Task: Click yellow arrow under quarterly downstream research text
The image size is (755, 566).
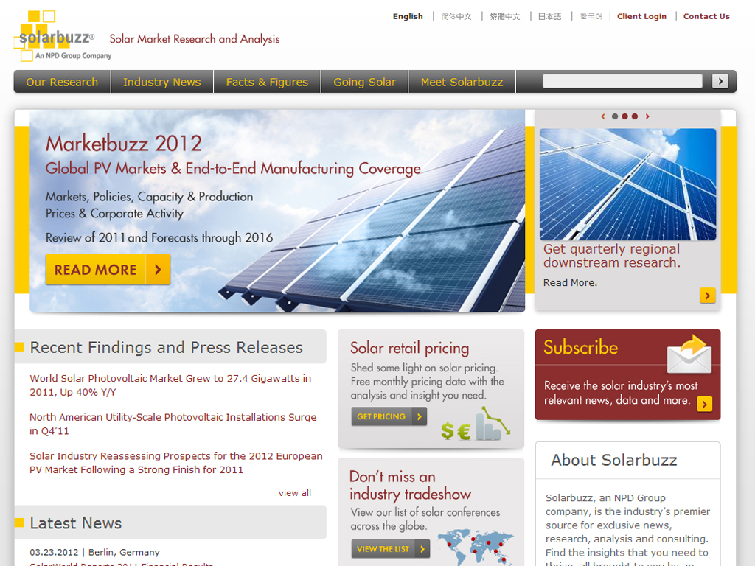Action: click(707, 295)
